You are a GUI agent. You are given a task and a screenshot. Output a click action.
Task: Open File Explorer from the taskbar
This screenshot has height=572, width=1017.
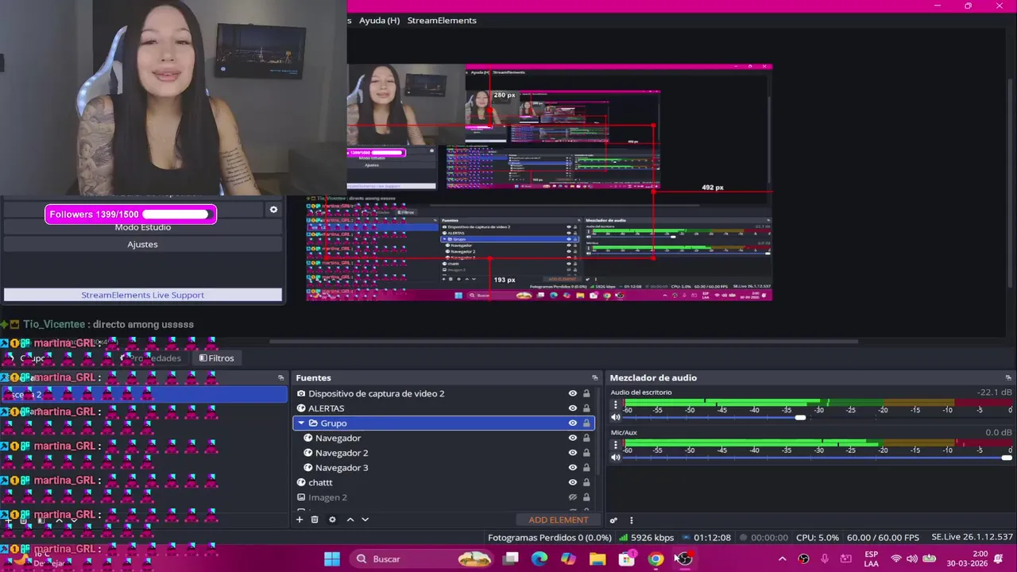click(597, 558)
